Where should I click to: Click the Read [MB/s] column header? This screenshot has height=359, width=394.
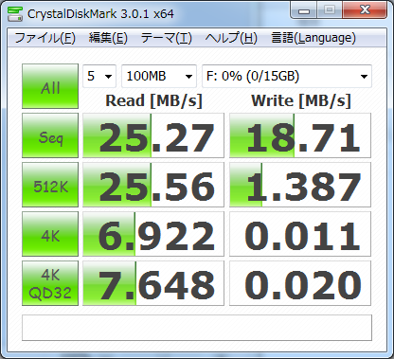tap(153, 101)
